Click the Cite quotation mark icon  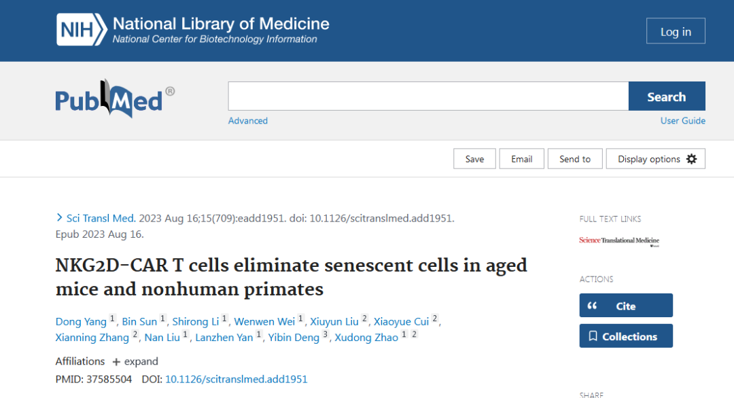[x=592, y=306]
